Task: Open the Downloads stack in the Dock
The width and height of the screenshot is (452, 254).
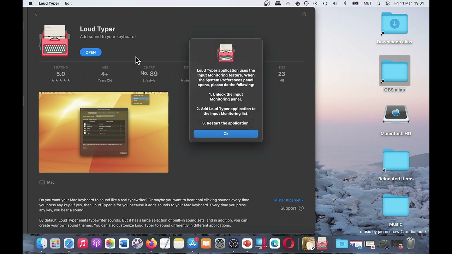Action: (342, 243)
